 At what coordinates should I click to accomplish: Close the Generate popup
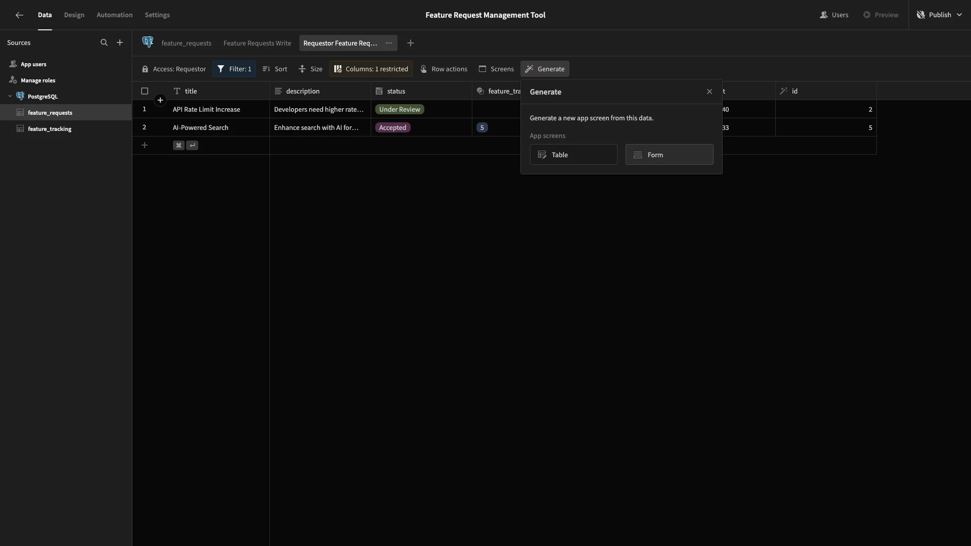point(710,92)
